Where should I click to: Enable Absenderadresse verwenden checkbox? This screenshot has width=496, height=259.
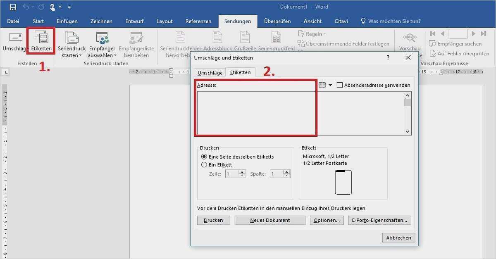(340, 85)
